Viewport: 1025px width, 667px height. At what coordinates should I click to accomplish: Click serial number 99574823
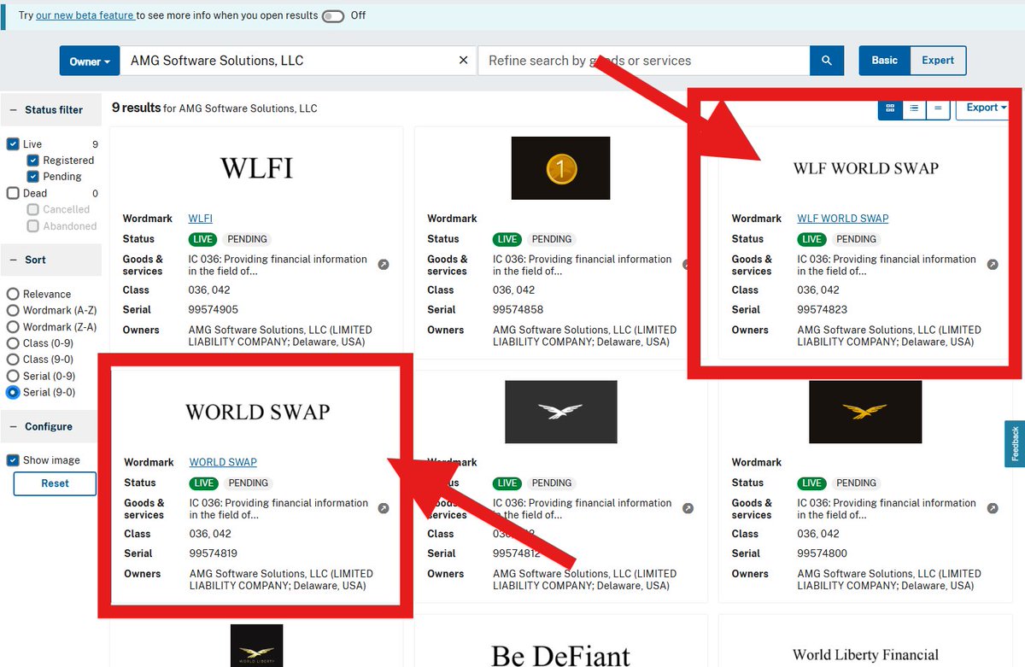point(823,310)
